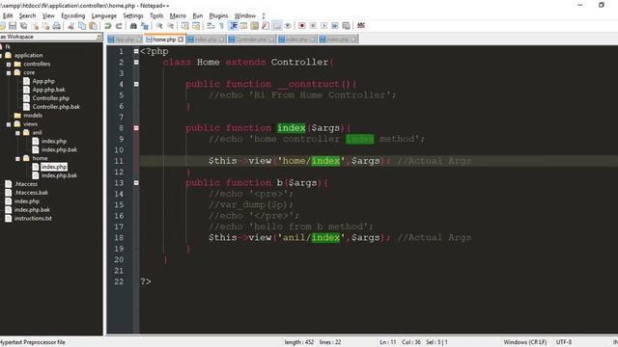Open the Encoding menu

(x=73, y=15)
